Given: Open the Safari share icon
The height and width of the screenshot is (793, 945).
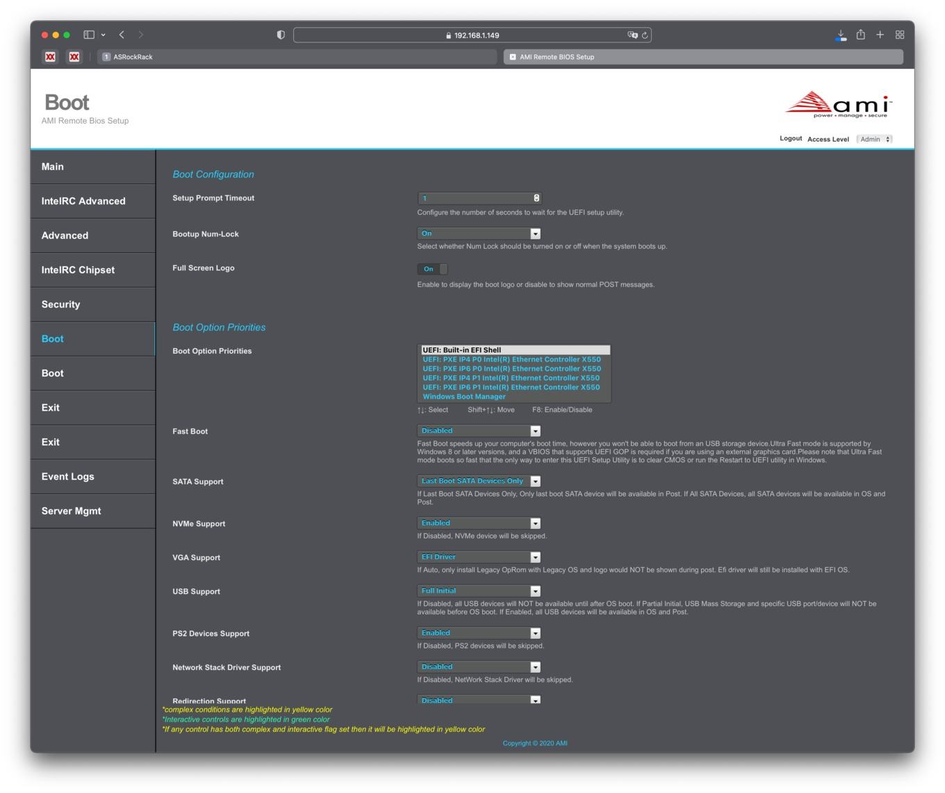Looking at the screenshot, I should coord(861,35).
